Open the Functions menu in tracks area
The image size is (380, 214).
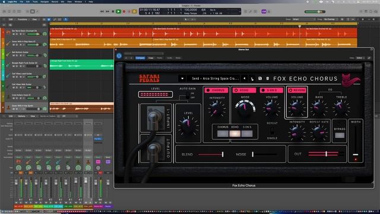coord(23,20)
